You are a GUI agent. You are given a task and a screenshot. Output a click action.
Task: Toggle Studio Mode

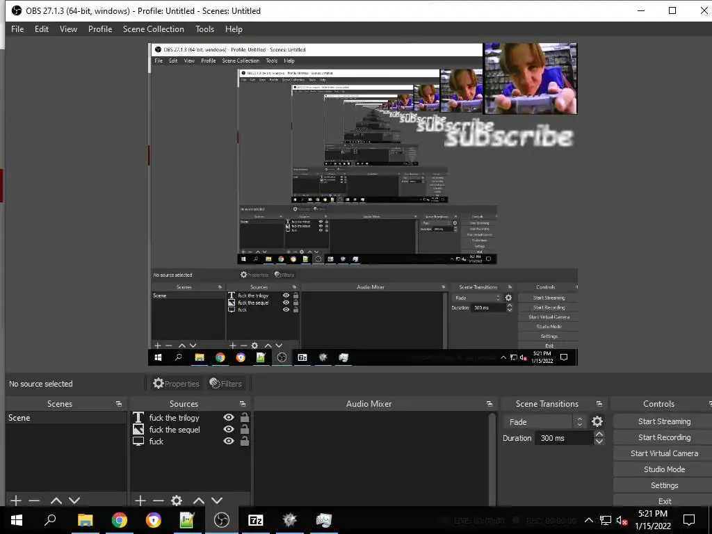[664, 469]
